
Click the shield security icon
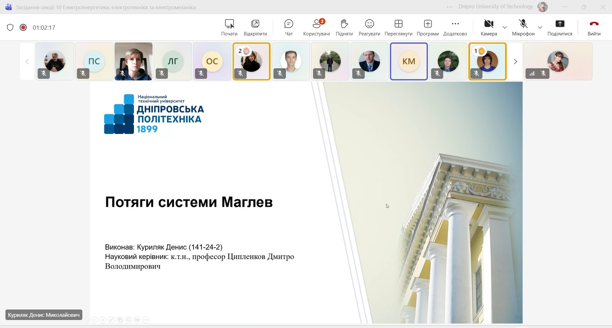[x=10, y=27]
